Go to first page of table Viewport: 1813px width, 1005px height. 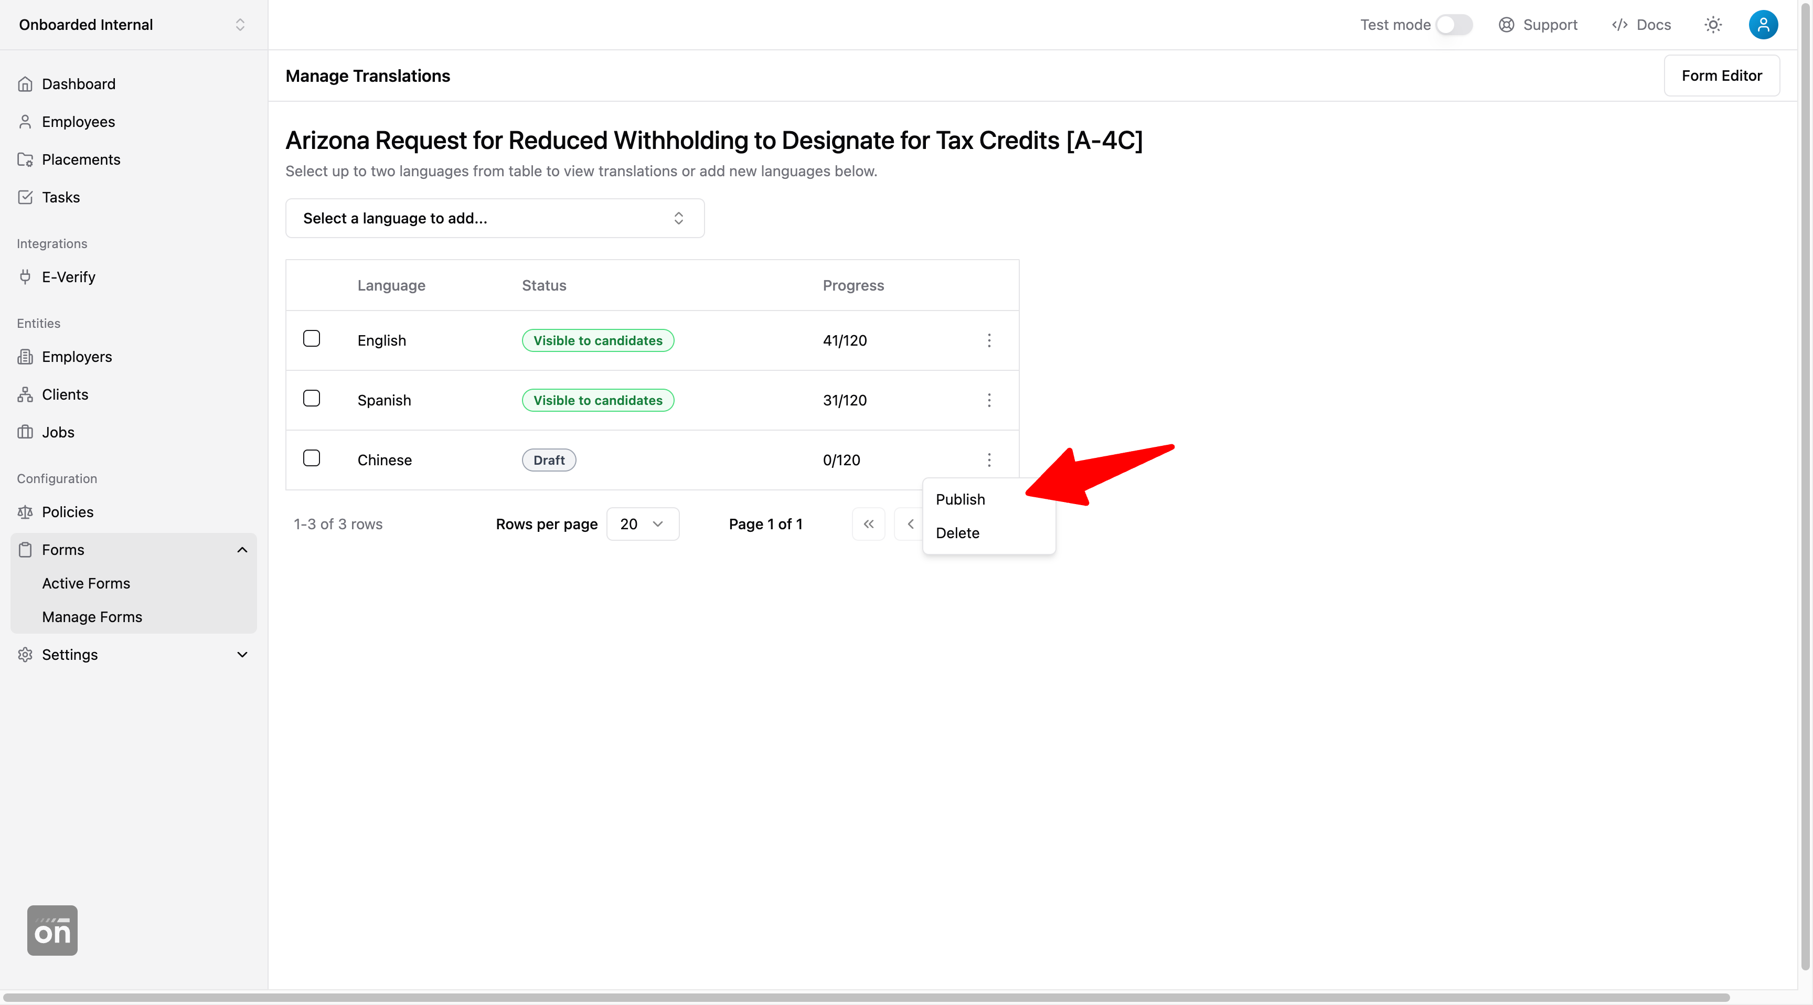point(869,525)
